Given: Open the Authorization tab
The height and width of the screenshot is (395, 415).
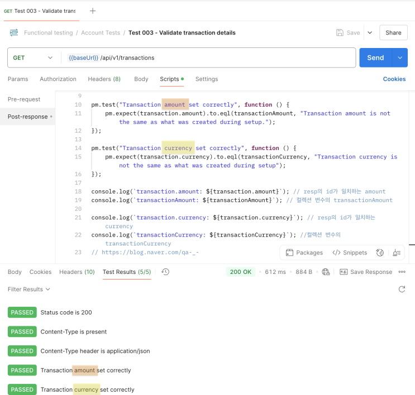Looking at the screenshot, I should 58,79.
